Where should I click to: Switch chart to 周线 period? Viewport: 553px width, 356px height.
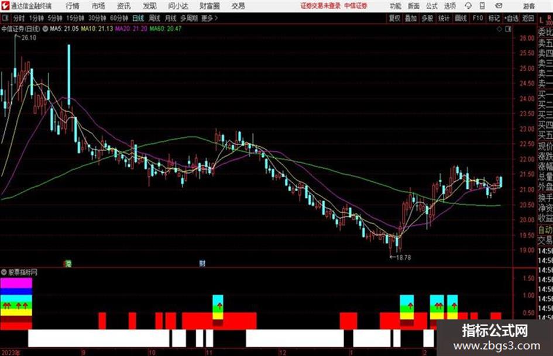coord(154,18)
